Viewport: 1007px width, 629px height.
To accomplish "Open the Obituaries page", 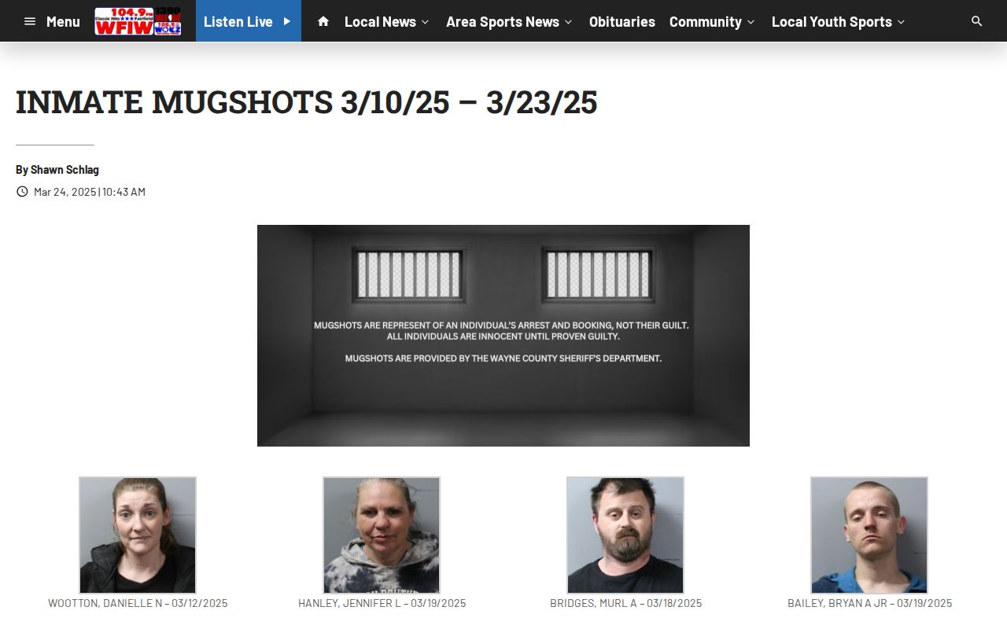I will click(622, 21).
